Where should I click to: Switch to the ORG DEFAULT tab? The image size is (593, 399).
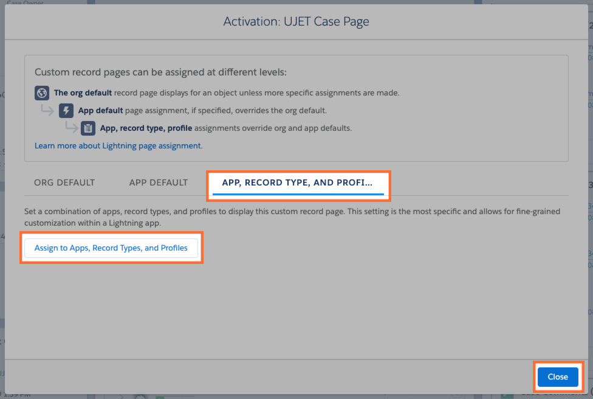click(64, 182)
